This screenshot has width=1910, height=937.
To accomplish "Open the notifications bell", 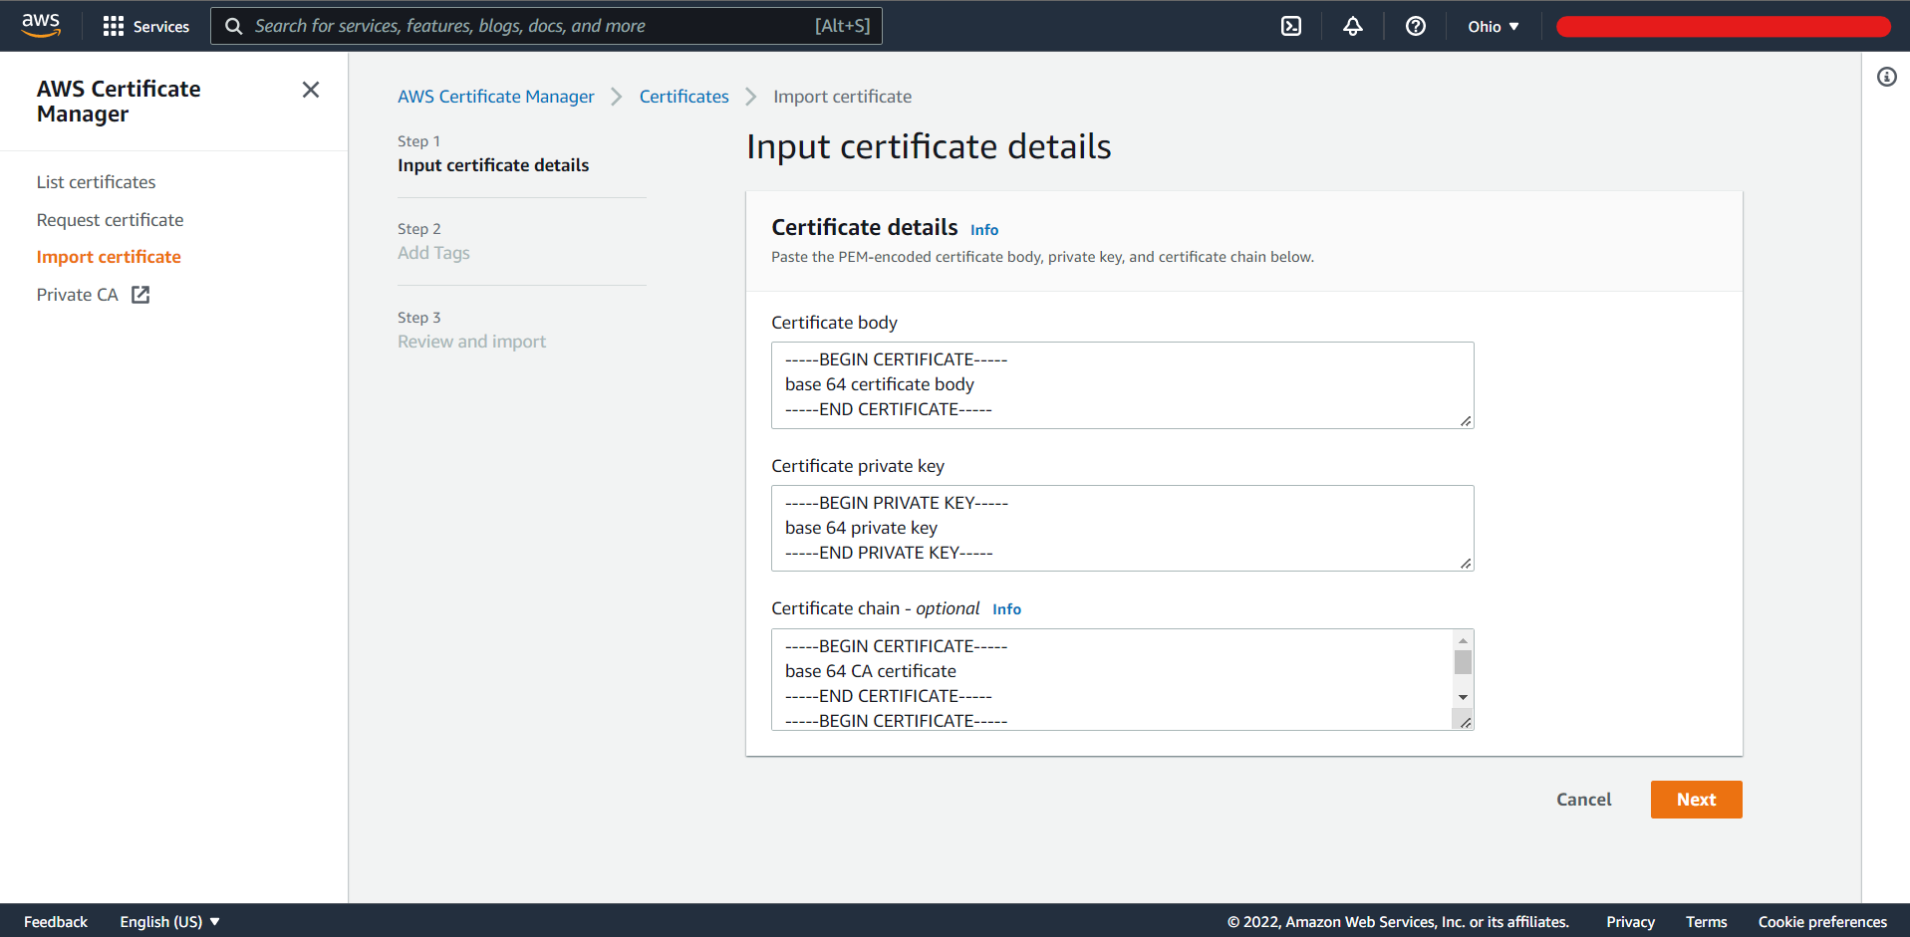I will (1353, 26).
